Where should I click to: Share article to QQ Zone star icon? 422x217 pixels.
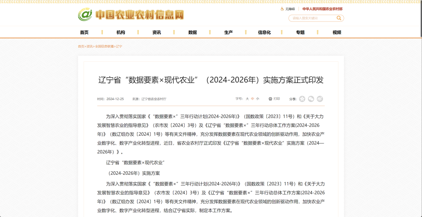click(x=302, y=99)
